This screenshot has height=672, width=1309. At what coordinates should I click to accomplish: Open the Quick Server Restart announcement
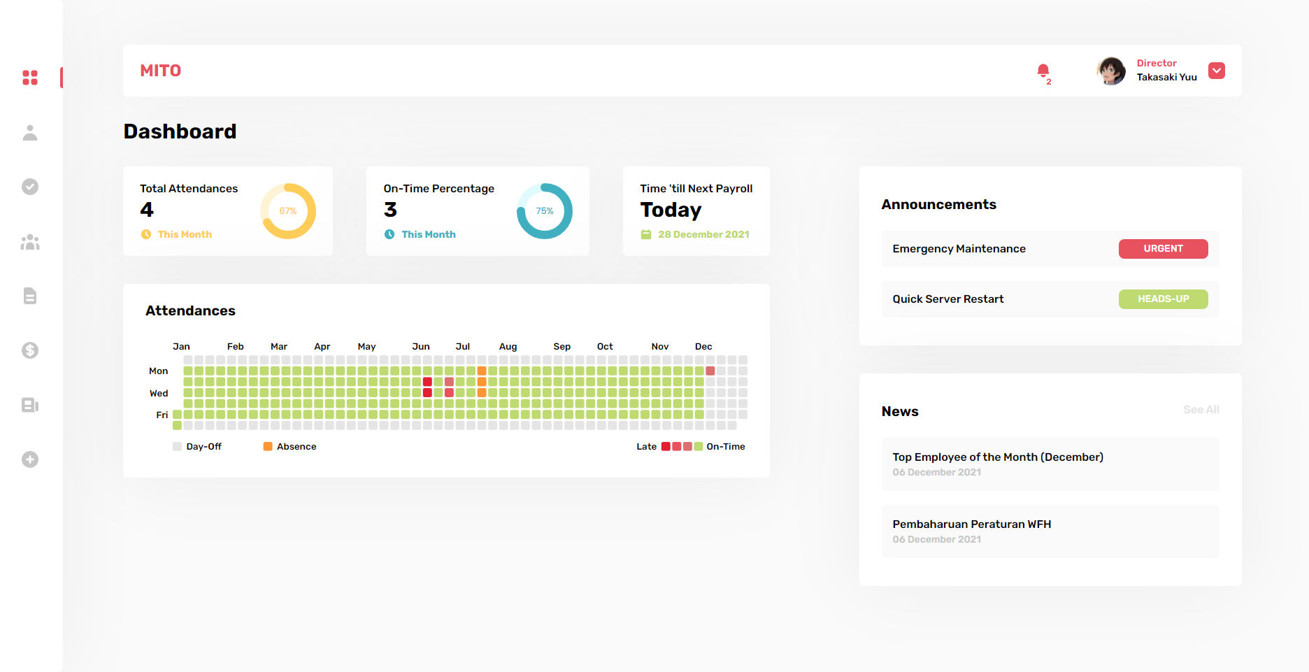pyautogui.click(x=947, y=299)
